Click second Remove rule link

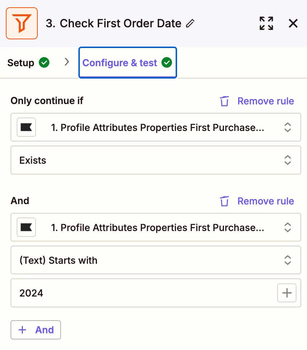point(266,201)
